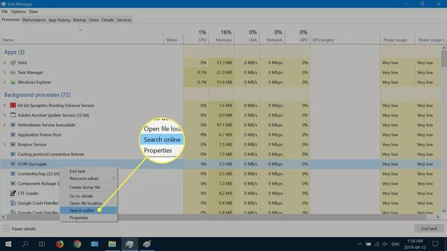Click the volume icon in system tray
The height and width of the screenshot is (251, 447).
click(385, 244)
